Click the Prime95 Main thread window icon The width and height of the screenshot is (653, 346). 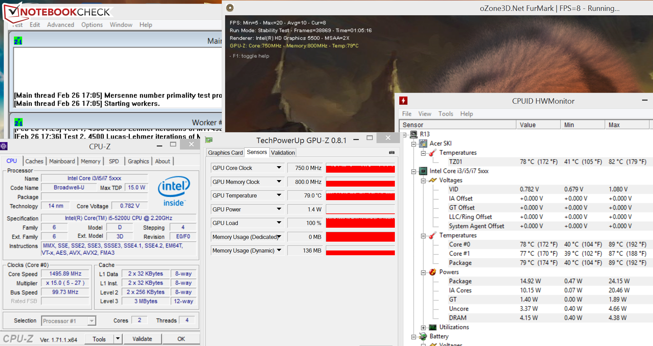(18, 41)
